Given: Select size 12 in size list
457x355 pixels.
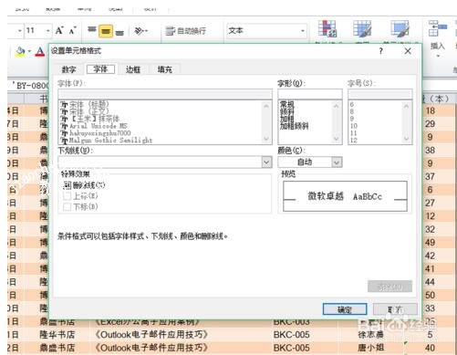Looking at the screenshot, I should [x=354, y=141].
